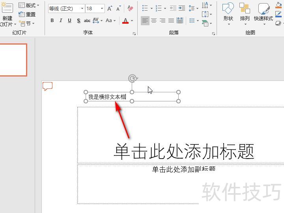
Task: Open the columns icon menu
Action: (x=194, y=21)
